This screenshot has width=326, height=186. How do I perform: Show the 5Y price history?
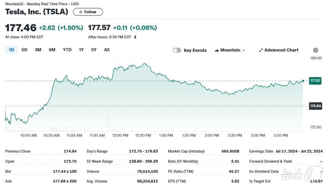[94, 50]
